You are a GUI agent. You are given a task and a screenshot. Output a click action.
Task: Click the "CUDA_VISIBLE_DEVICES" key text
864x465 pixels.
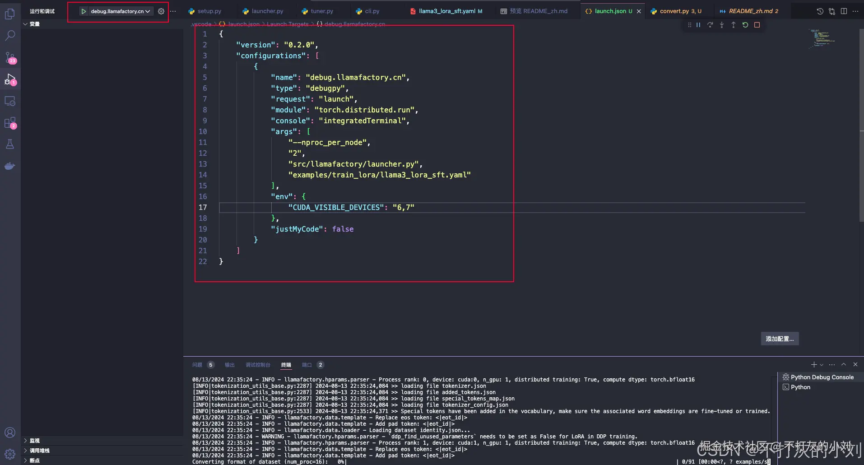pos(336,207)
